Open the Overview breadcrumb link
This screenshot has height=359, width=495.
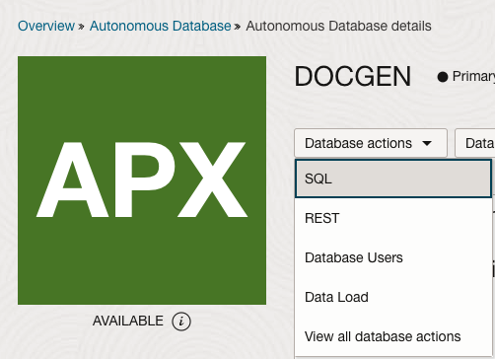click(46, 26)
